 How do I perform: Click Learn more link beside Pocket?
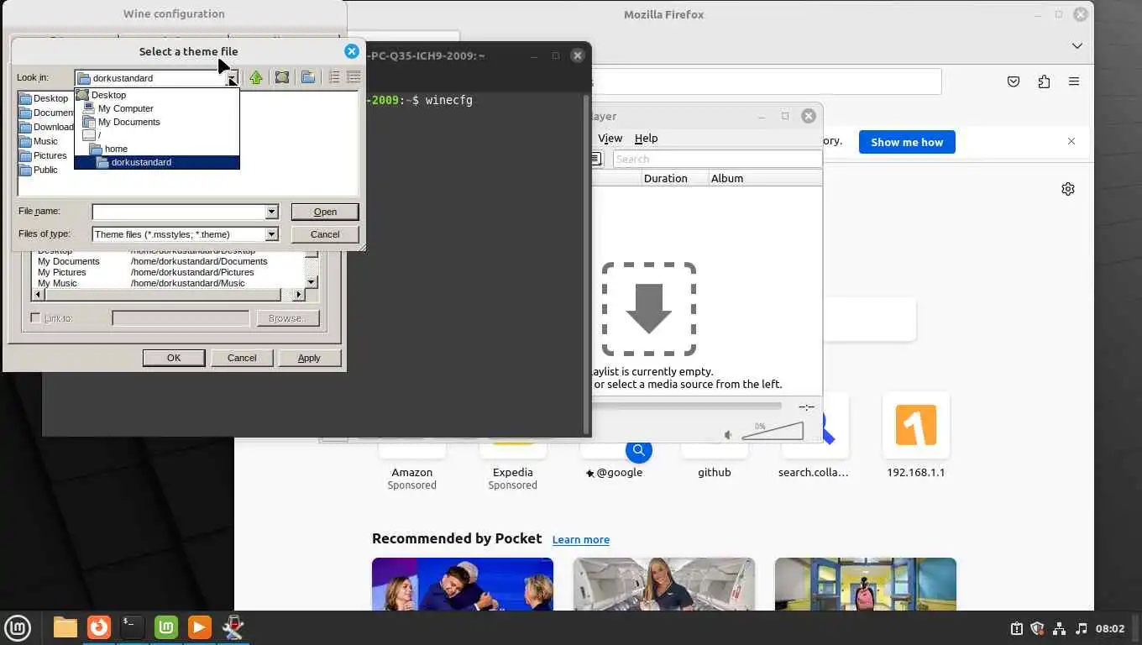point(581,539)
